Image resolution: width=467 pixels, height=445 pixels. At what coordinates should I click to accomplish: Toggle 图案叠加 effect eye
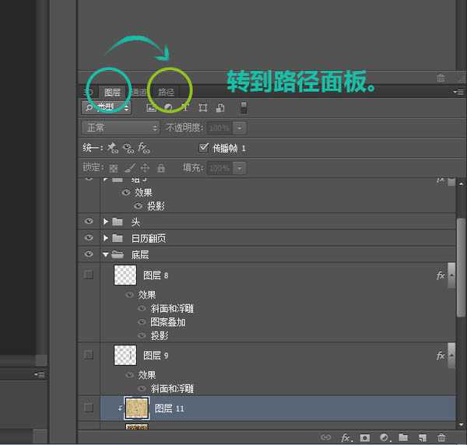point(142,322)
